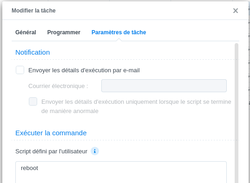Click the label about script ending de manière anormale
The image size is (250, 183).
point(136,106)
